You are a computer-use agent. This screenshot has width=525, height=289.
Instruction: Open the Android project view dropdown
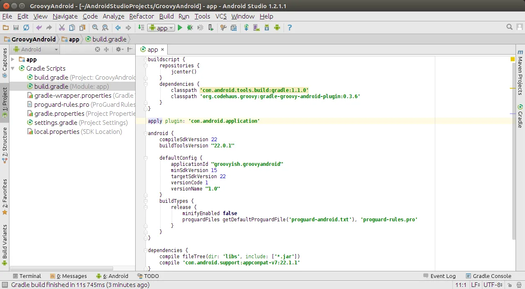point(35,49)
